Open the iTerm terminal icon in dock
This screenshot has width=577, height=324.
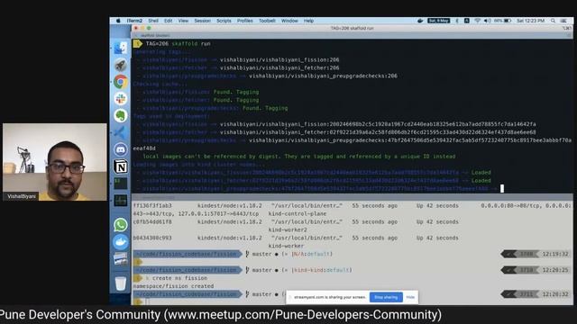pos(120,183)
